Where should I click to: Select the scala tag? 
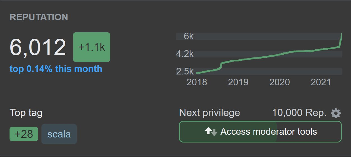click(59, 134)
